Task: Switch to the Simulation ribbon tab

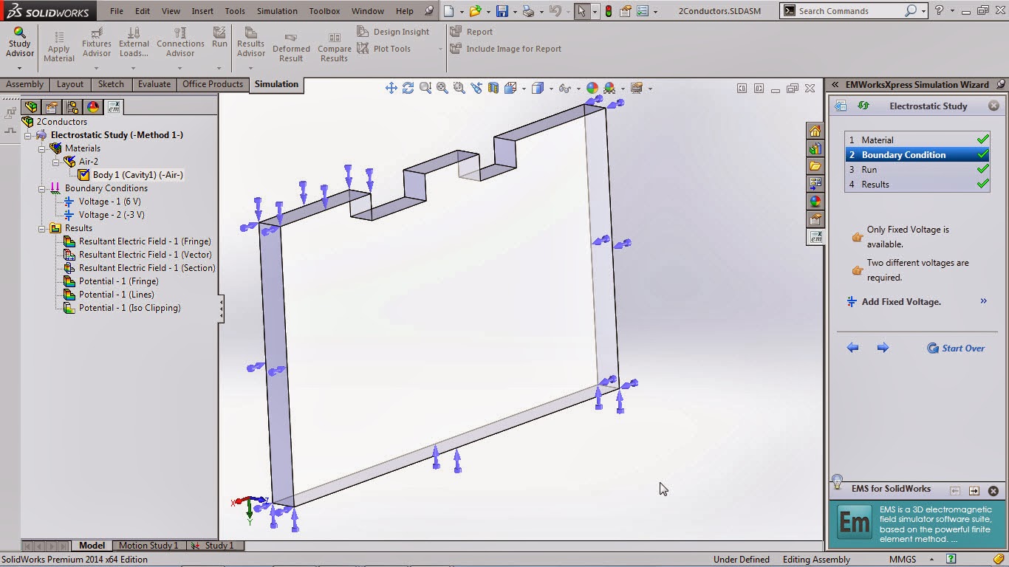Action: (x=276, y=84)
